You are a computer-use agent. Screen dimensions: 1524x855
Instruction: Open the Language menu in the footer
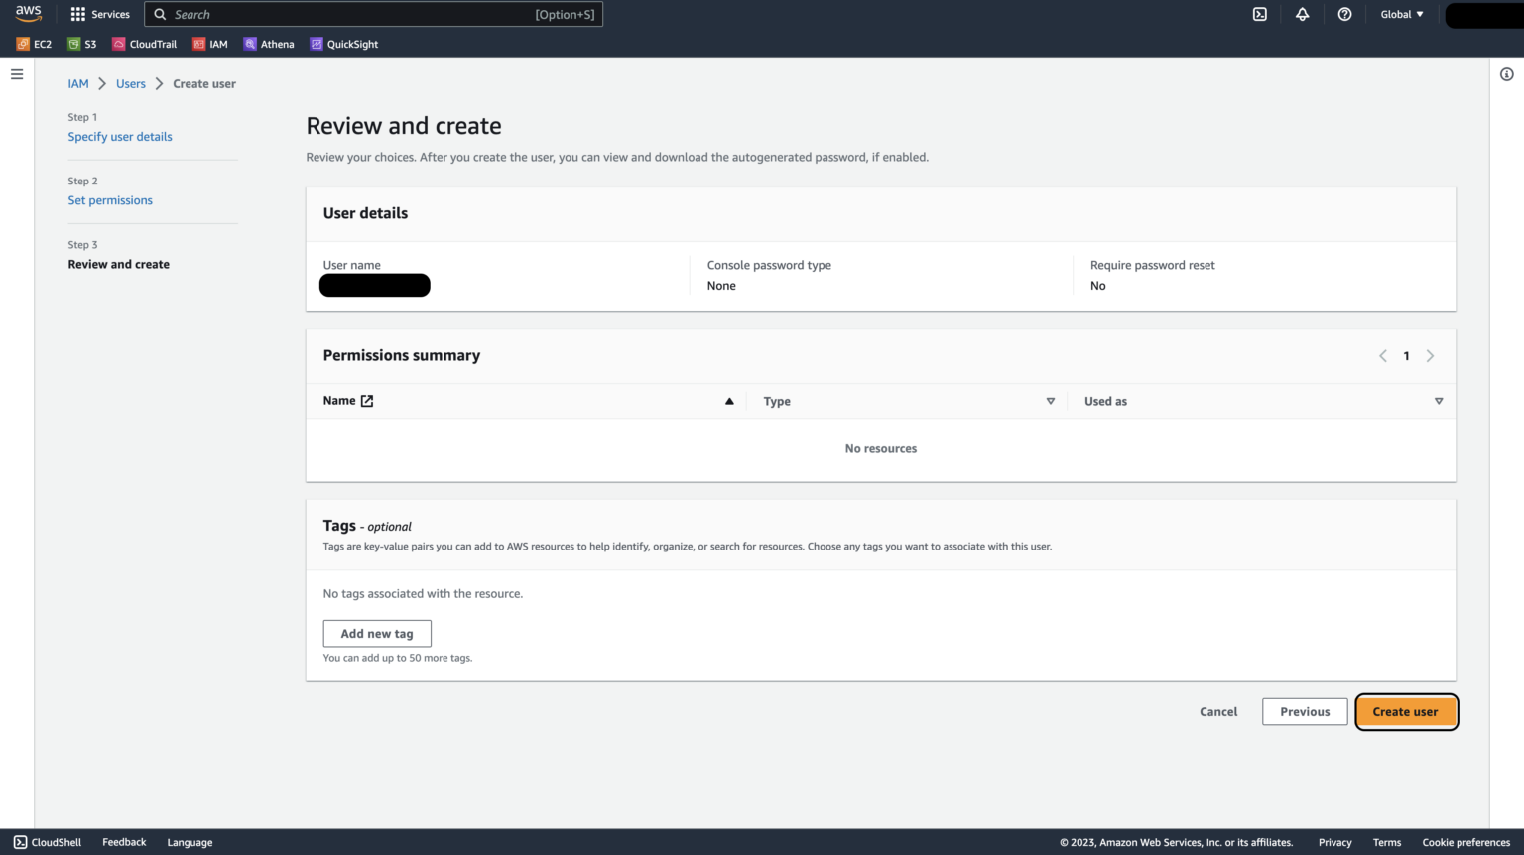[190, 842]
